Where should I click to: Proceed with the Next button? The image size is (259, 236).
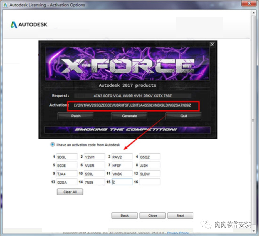point(180,215)
